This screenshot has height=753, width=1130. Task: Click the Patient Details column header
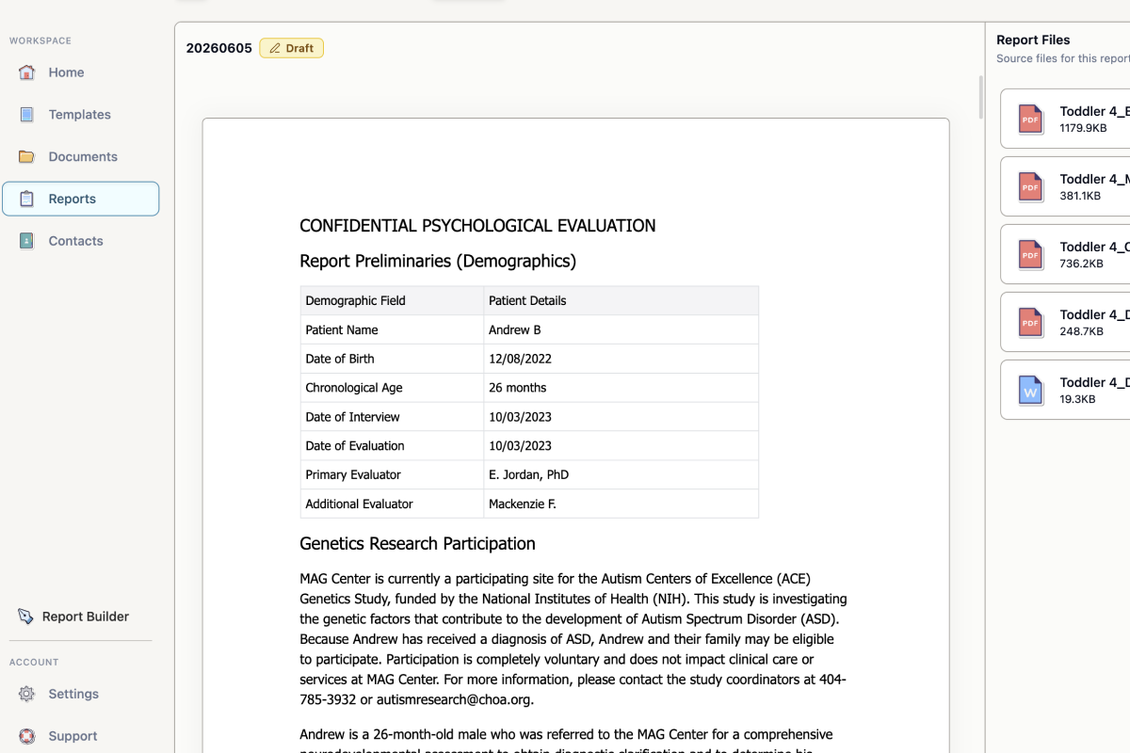(621, 300)
